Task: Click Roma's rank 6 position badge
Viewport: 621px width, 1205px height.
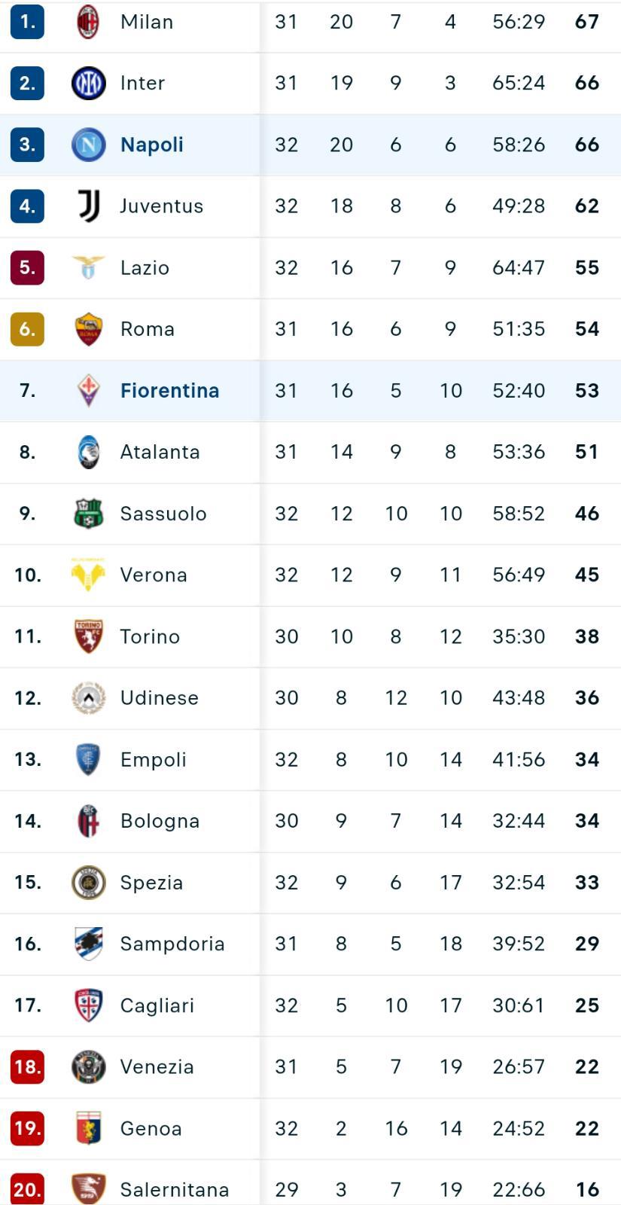Action: (x=27, y=329)
